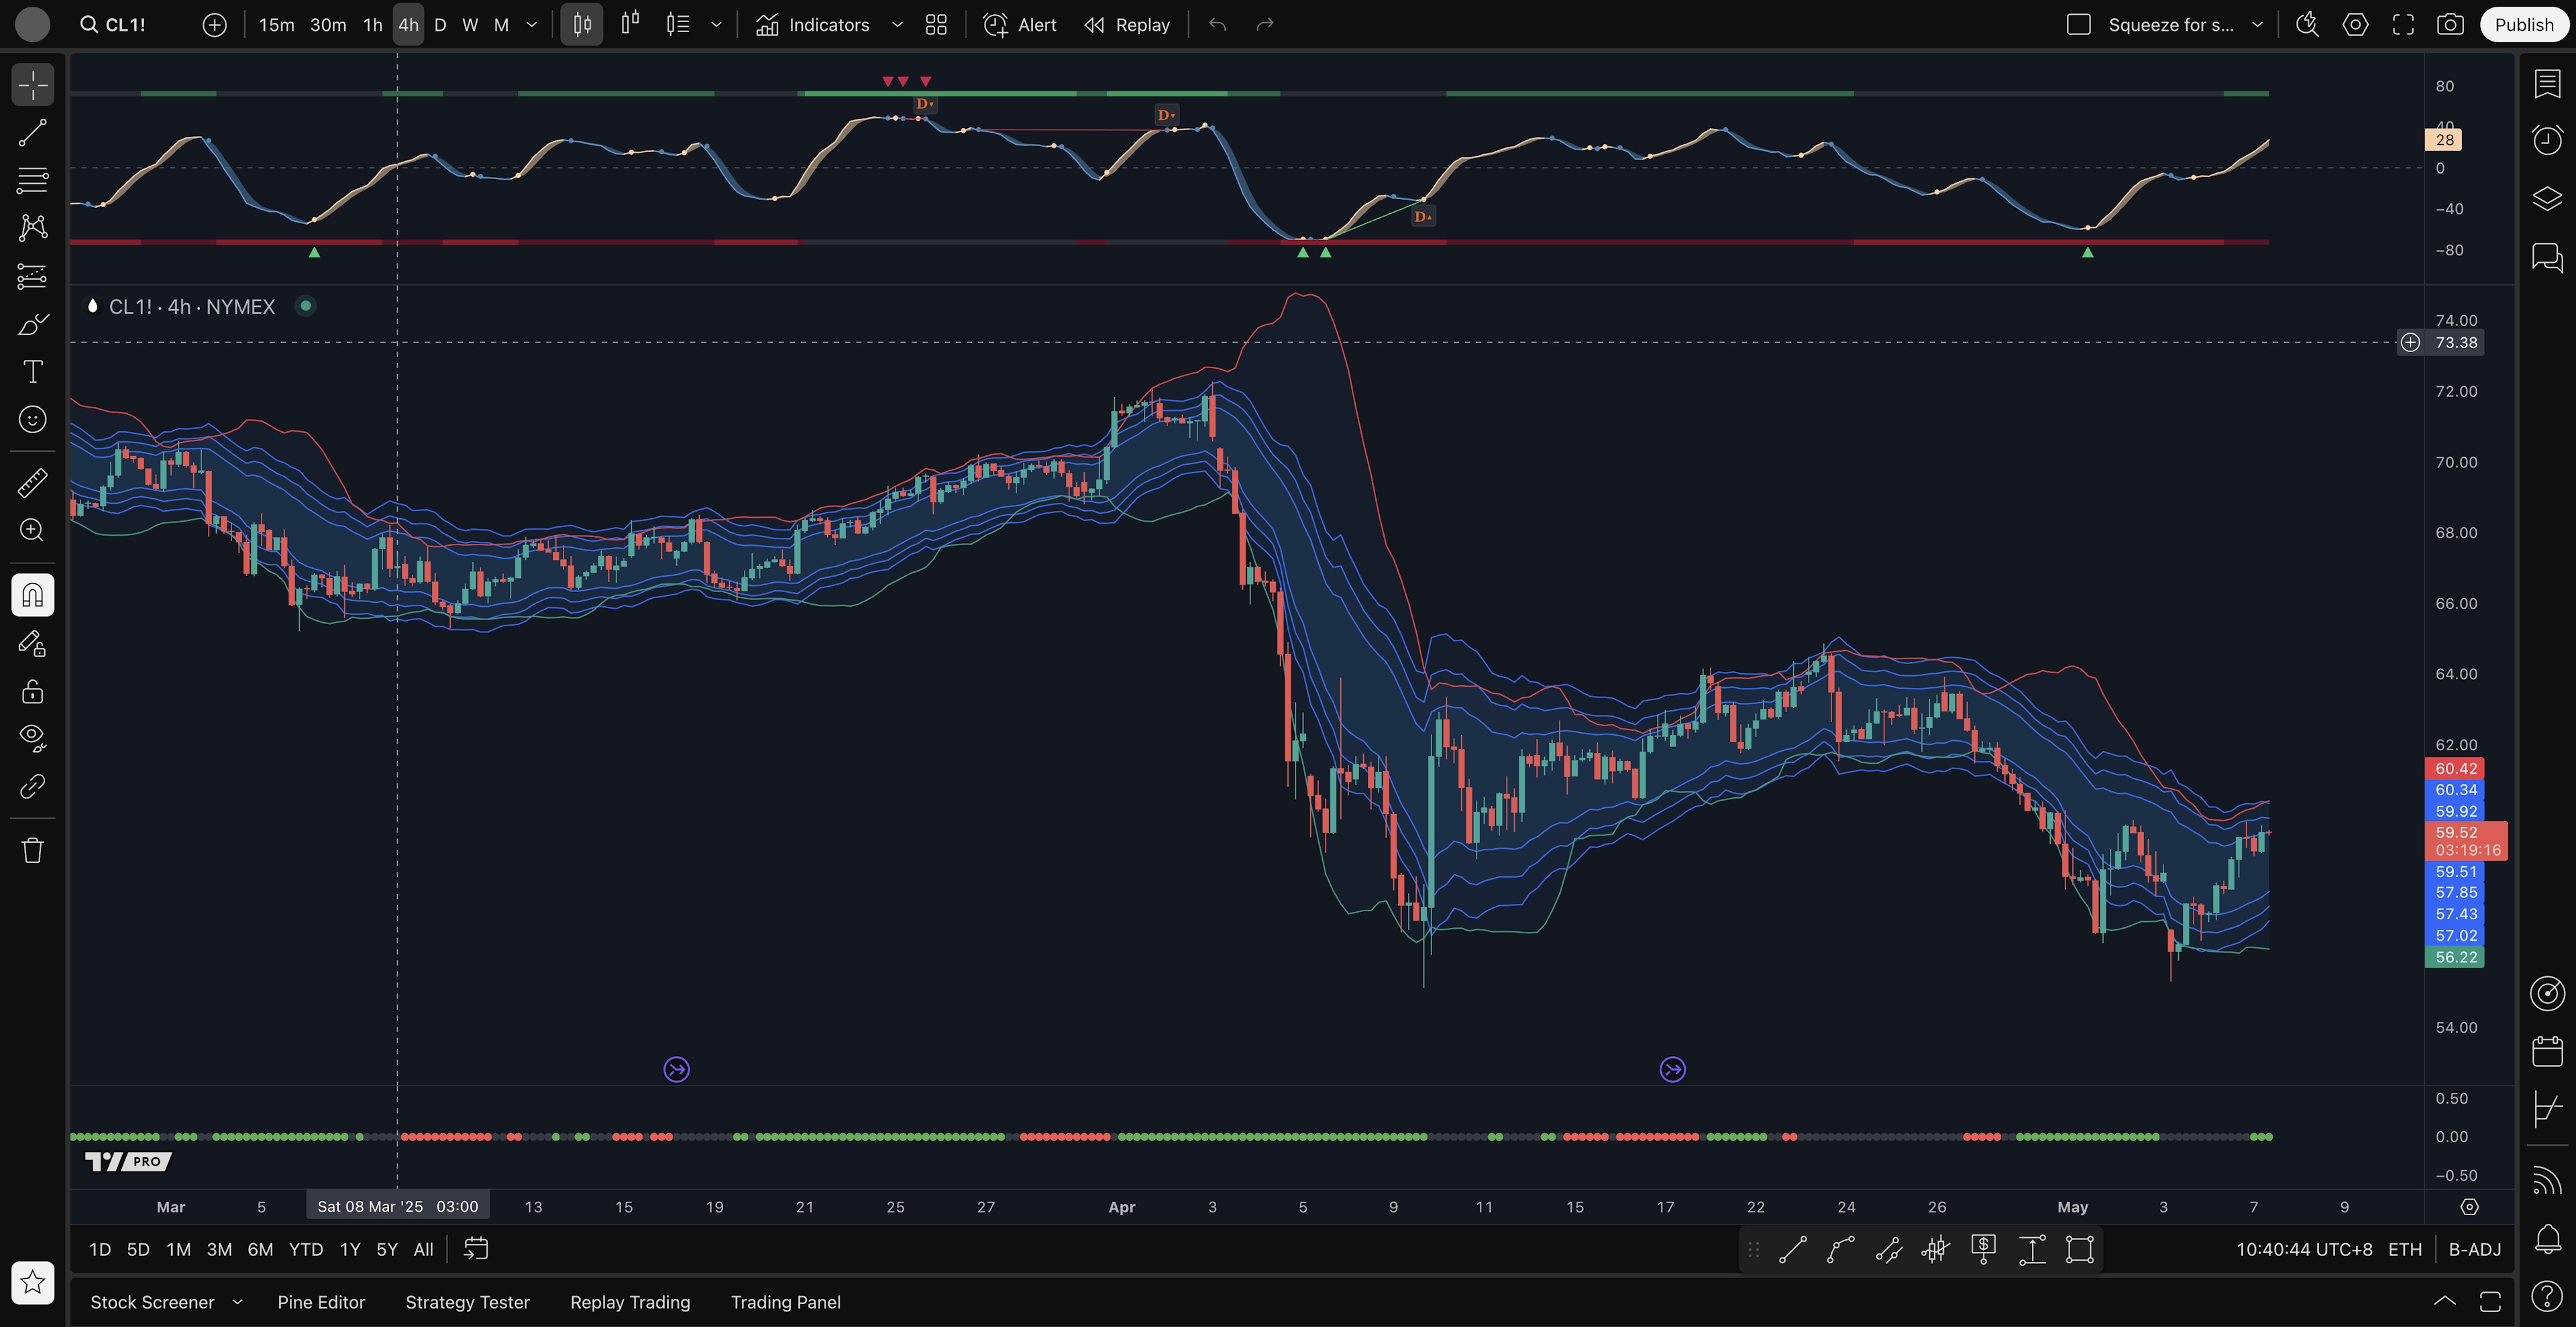Viewport: 2576px width, 1327px height.
Task: Expand Stock Screener dropdown chevron
Action: coord(237,1302)
